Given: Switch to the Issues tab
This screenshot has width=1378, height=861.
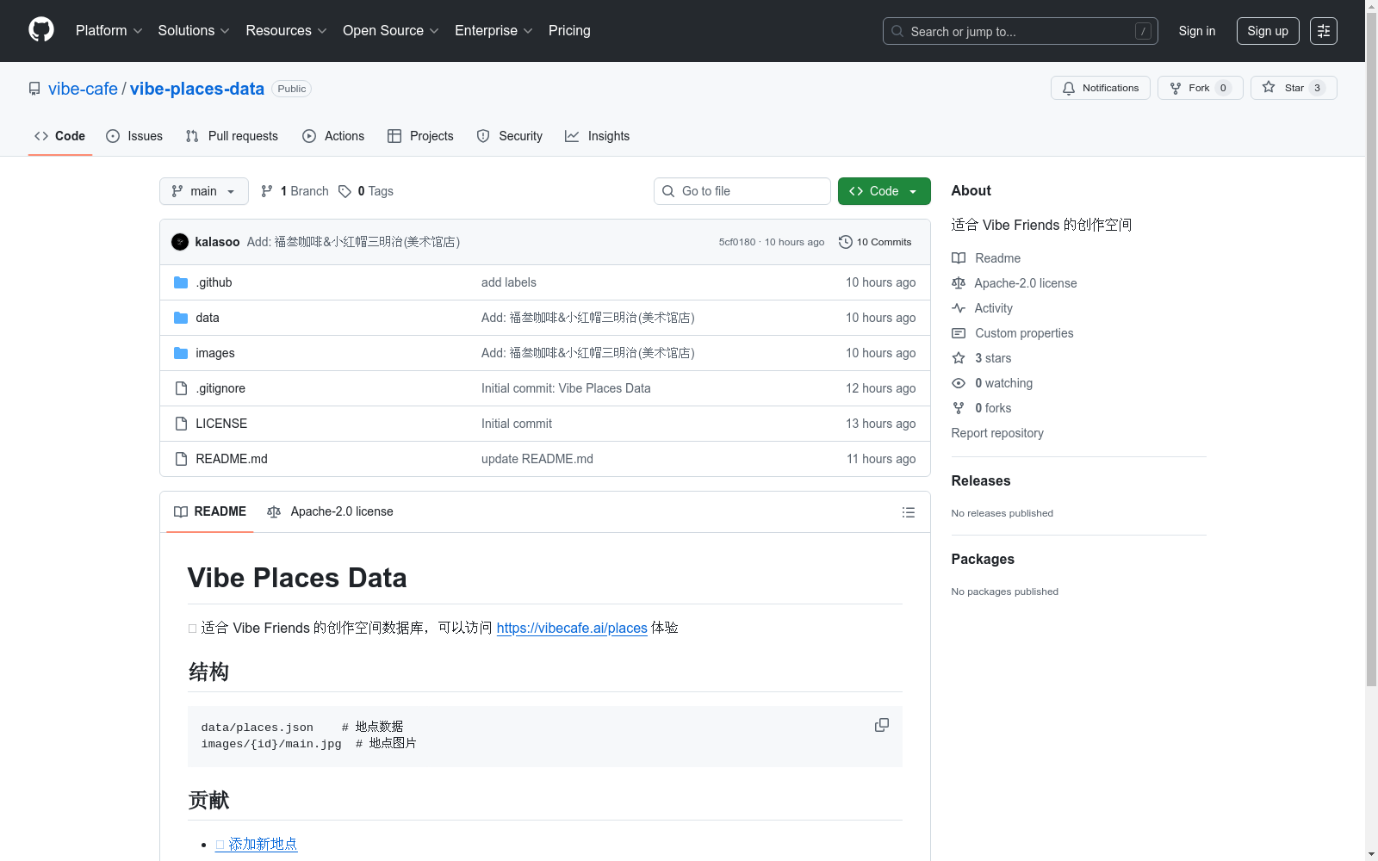Looking at the screenshot, I should point(134,136).
